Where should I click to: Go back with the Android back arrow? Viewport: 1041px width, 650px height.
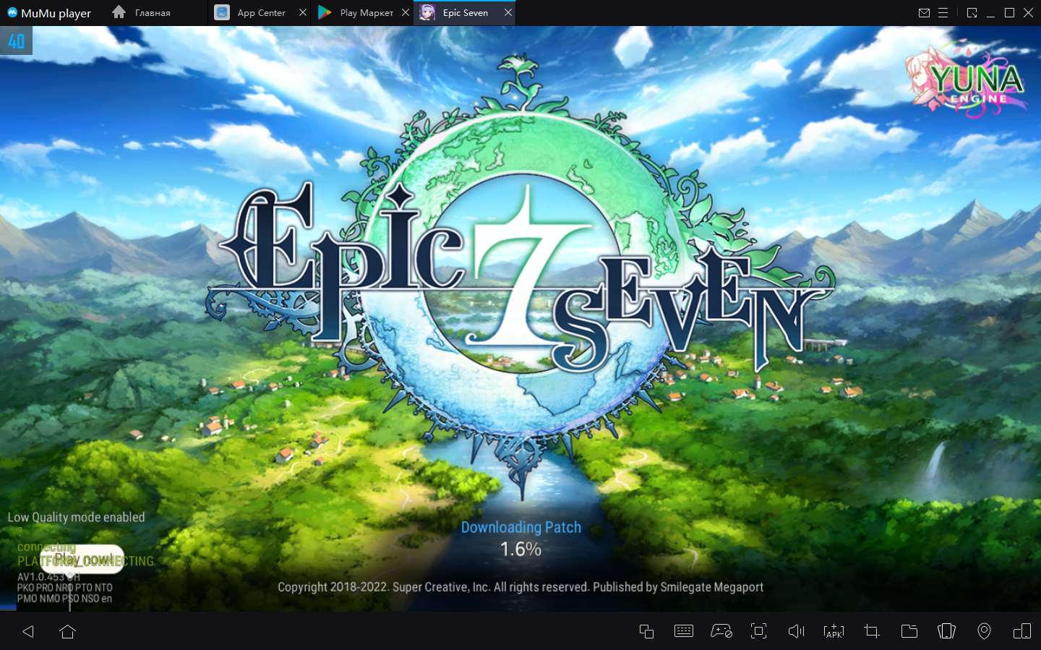pos(28,631)
